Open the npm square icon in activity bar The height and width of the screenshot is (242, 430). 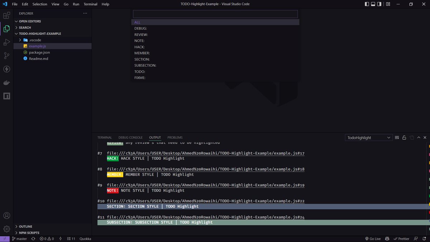pos(6,96)
